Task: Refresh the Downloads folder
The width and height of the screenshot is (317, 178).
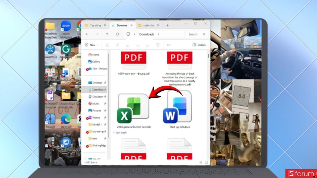Action: (x=117, y=34)
